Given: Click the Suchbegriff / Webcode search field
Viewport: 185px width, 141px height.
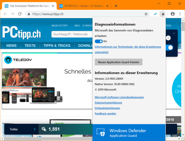Looking at the screenshot, I should (72, 34).
